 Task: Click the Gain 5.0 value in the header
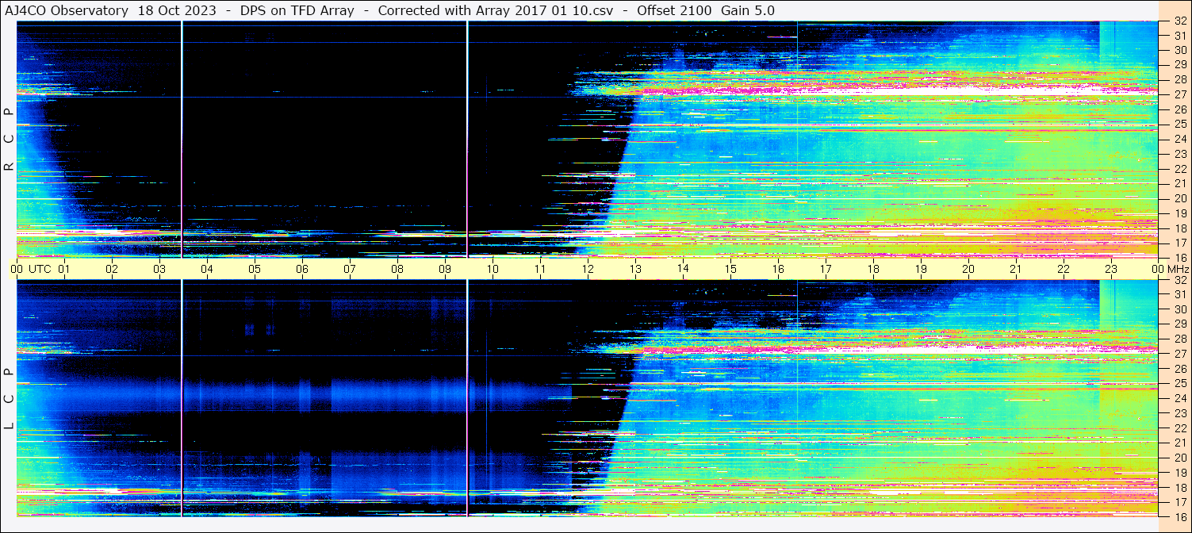[747, 10]
